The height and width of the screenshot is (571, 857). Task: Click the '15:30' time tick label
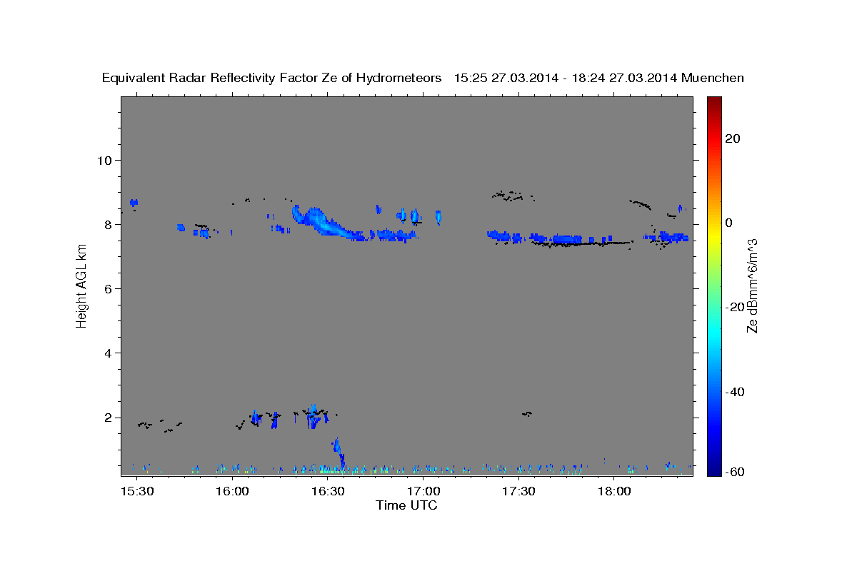(x=136, y=492)
